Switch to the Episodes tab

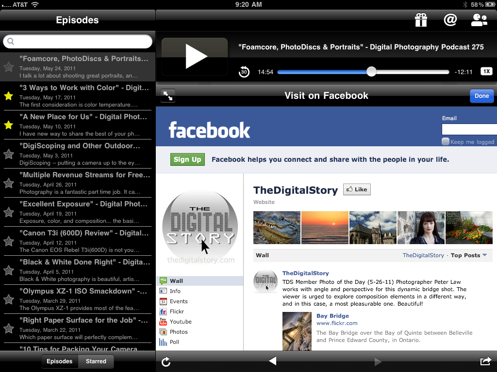point(59,361)
